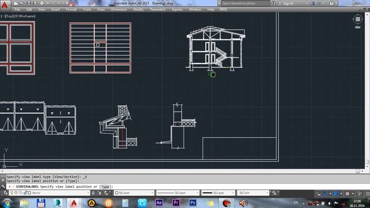This screenshot has height=208, width=370.
Task: Click the EN language indicator in tray
Action: point(295,203)
